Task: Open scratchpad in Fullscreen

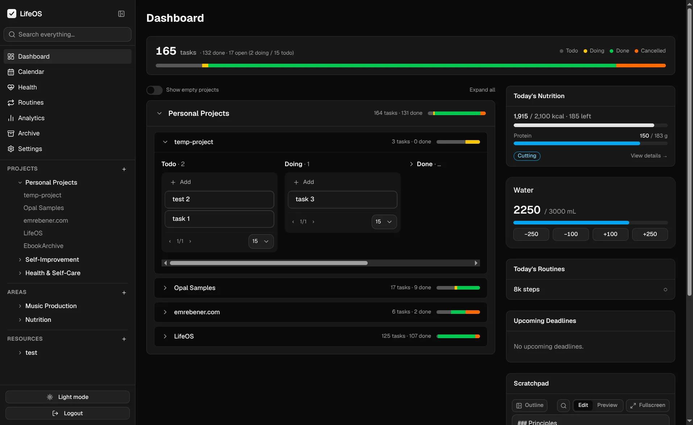Action: tap(647, 405)
